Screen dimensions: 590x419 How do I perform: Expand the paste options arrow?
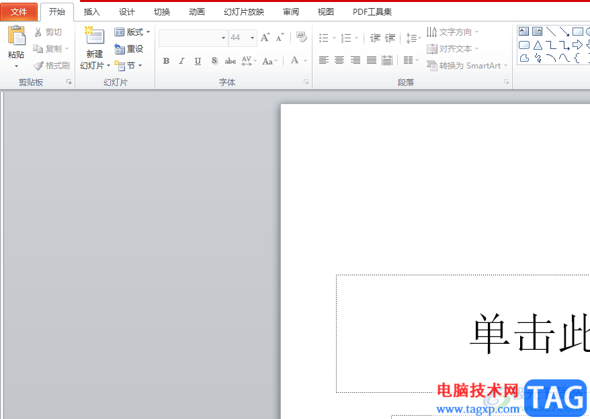coord(16,66)
